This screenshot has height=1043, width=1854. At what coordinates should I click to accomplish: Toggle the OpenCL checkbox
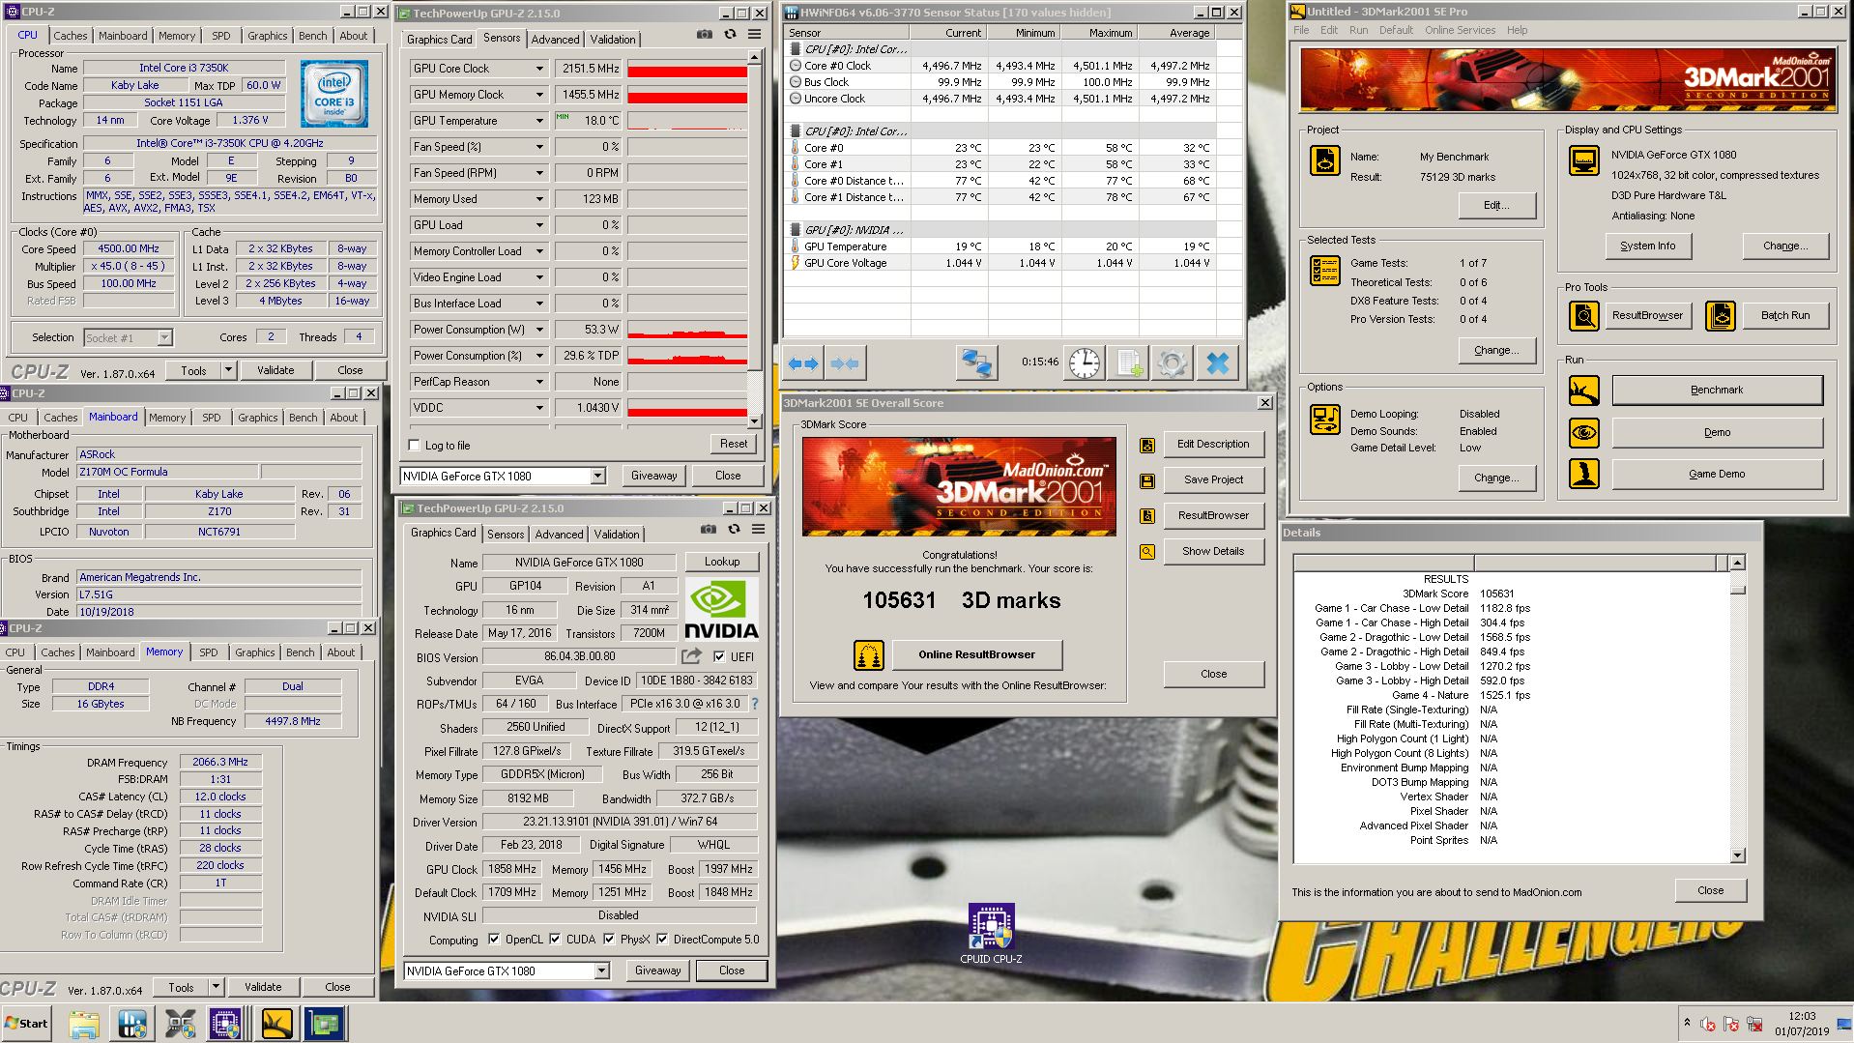coord(493,939)
